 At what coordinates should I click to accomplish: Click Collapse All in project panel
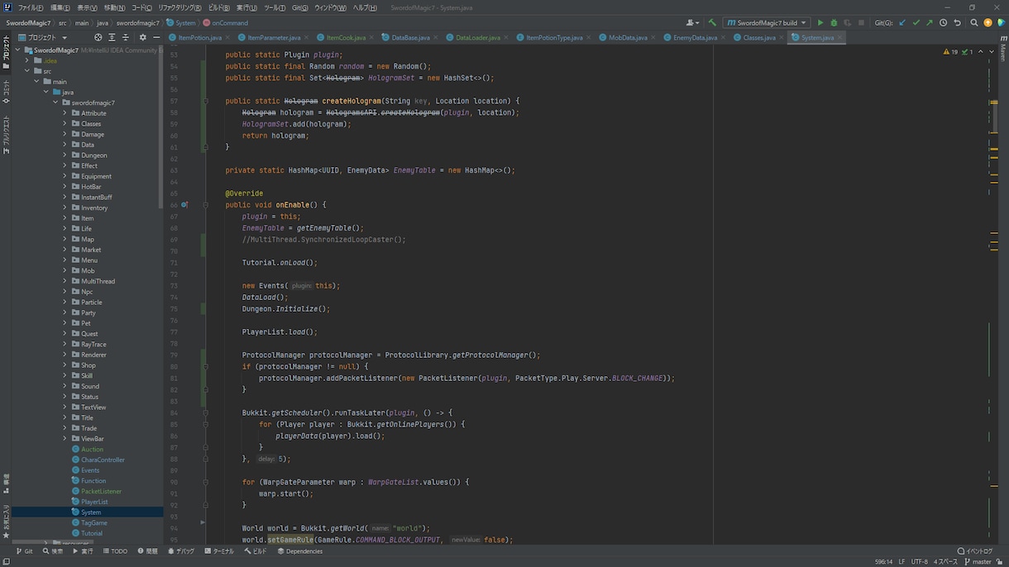point(126,37)
